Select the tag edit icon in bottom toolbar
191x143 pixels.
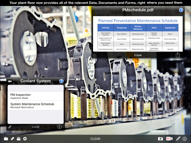tap(12, 139)
